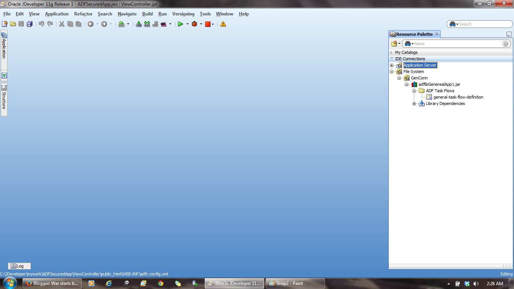Select general-task-flow-definition in the tree

(x=458, y=97)
